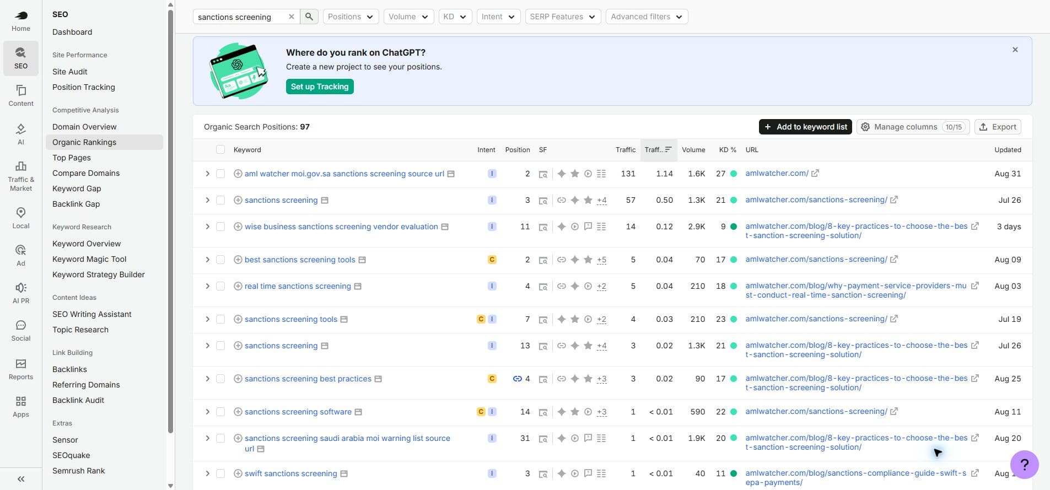This screenshot has height=490, width=1050.
Task: Open Traffic & Market icon in left rail
Action: (x=21, y=176)
